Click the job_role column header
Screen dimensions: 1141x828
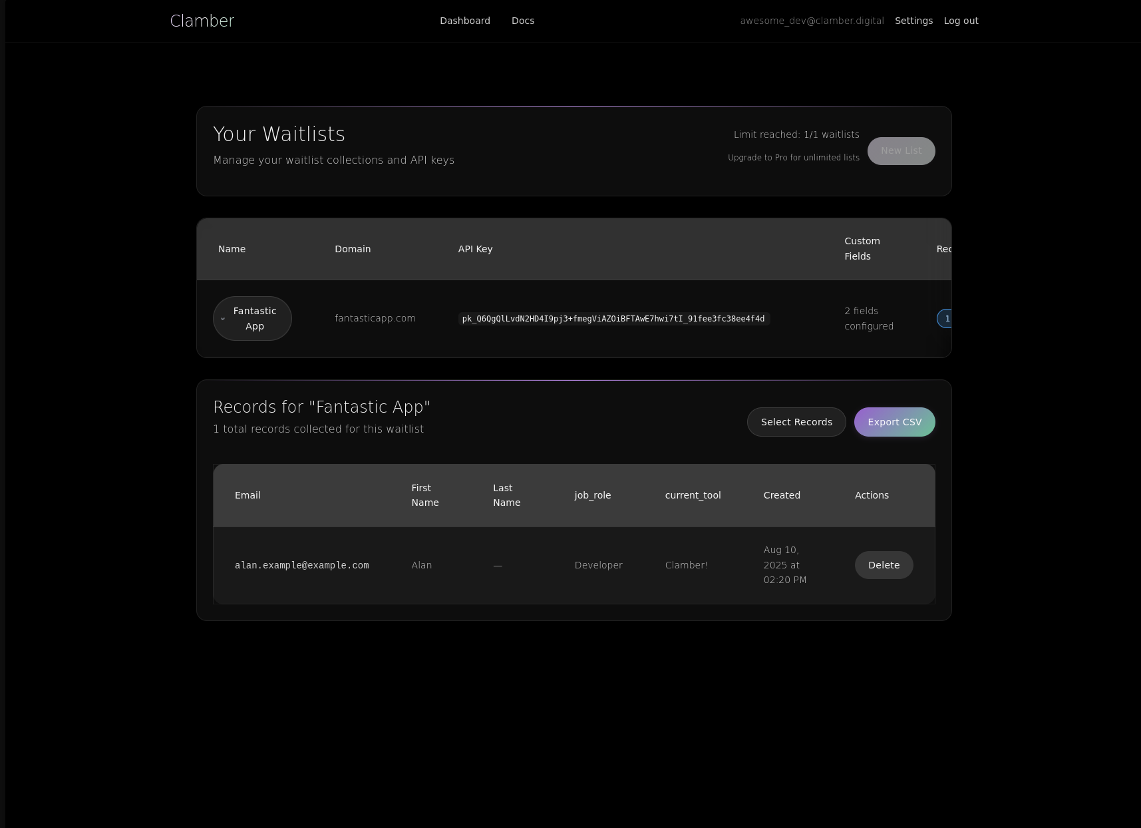tap(592, 495)
